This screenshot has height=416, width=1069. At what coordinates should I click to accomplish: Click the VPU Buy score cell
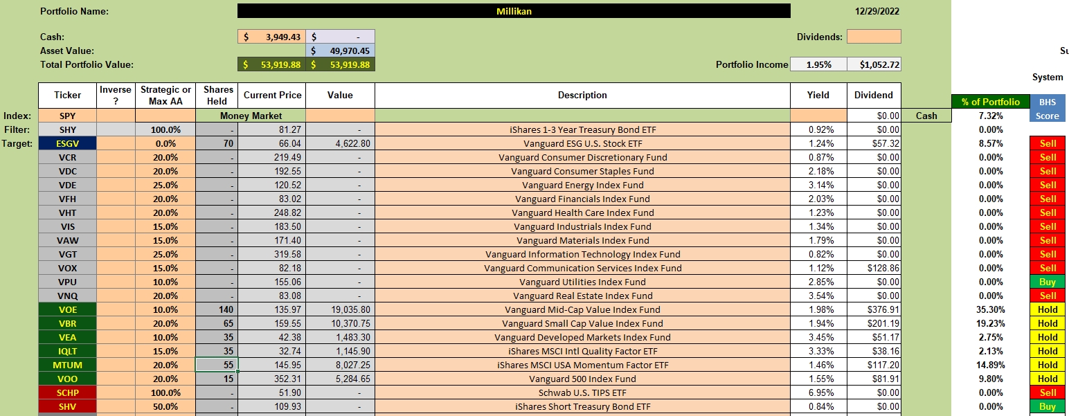pos(1047,282)
